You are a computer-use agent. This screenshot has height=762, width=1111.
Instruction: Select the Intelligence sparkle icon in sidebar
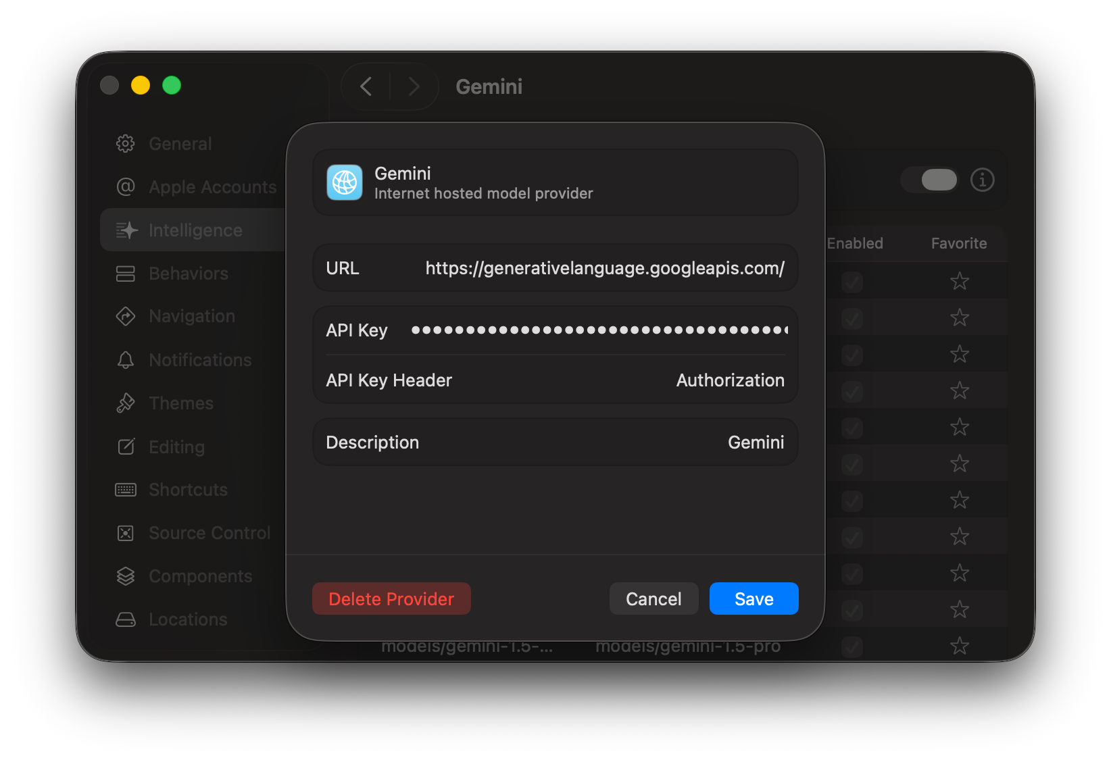pos(126,230)
